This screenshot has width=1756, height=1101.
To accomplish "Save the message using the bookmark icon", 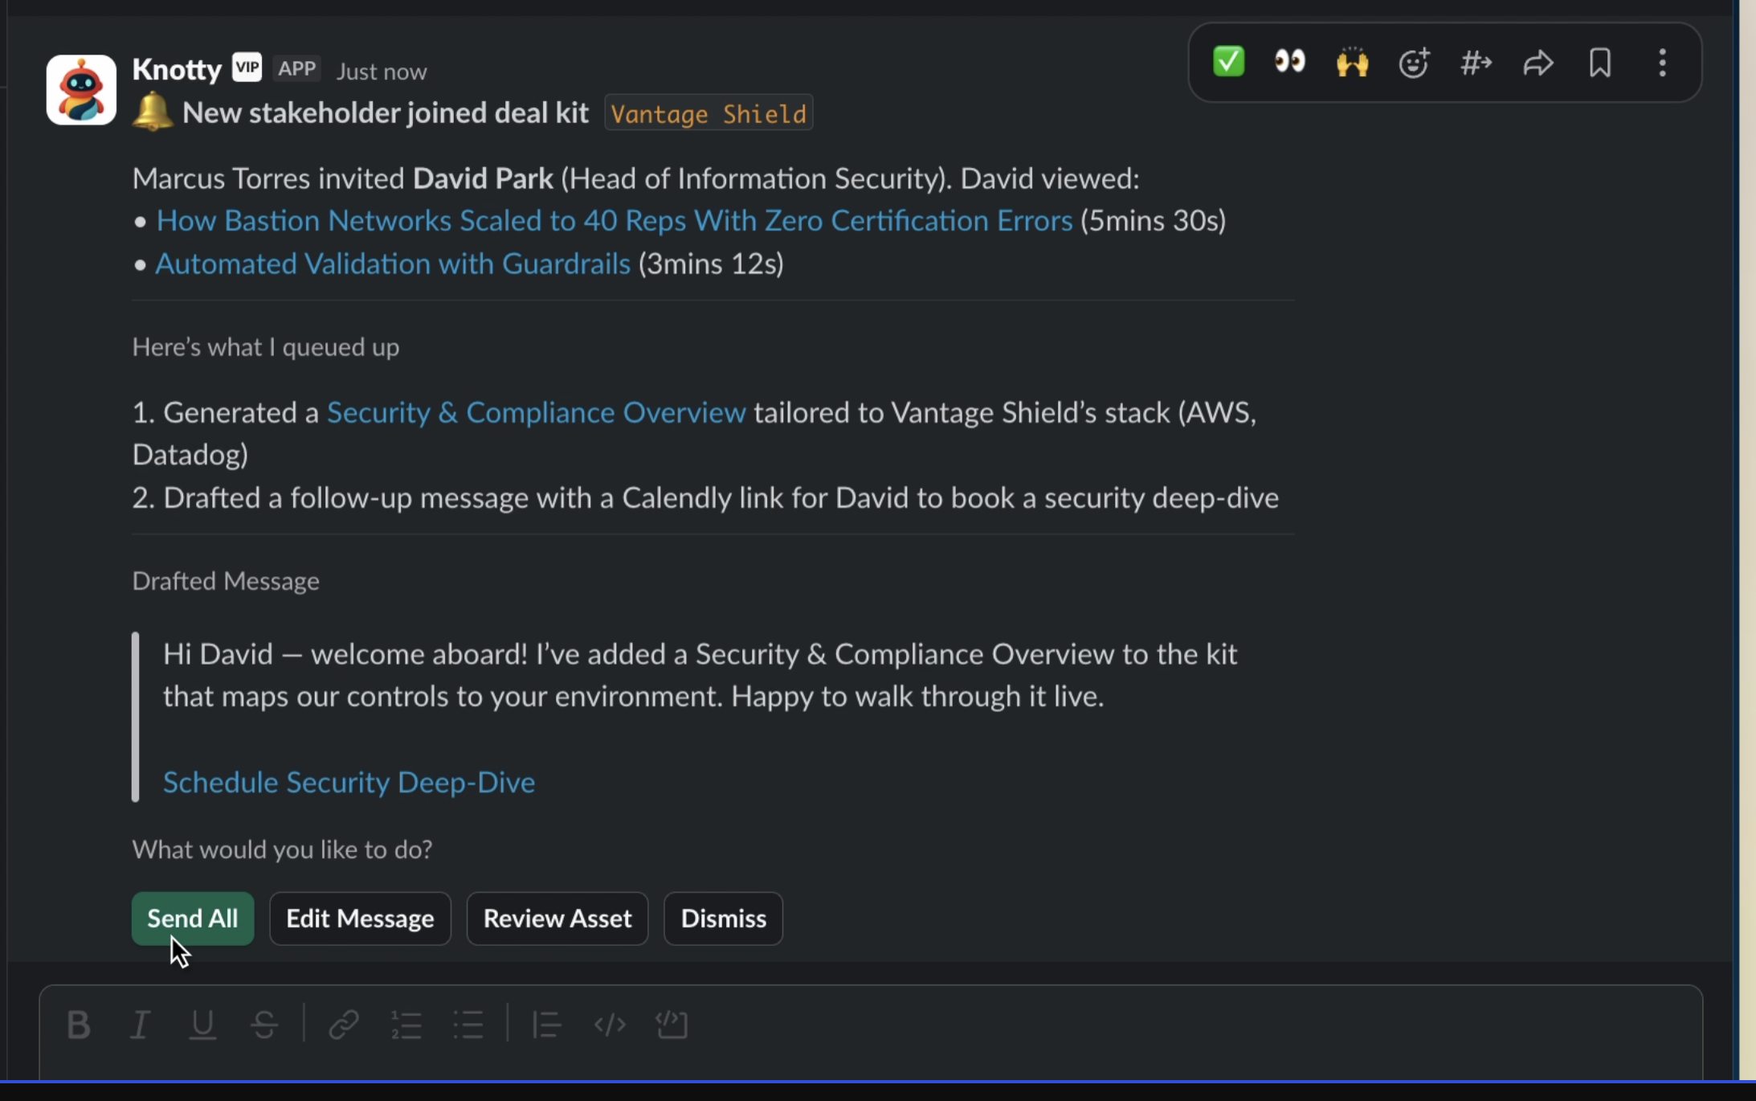I will pyautogui.click(x=1599, y=62).
